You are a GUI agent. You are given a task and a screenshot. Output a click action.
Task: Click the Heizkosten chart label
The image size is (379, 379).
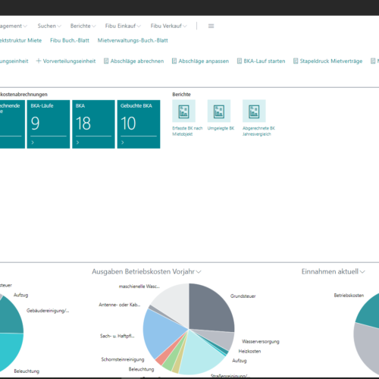click(x=249, y=351)
